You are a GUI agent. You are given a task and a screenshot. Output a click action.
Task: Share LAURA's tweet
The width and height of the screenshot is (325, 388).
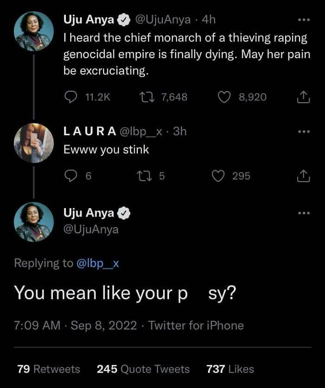[x=302, y=176]
